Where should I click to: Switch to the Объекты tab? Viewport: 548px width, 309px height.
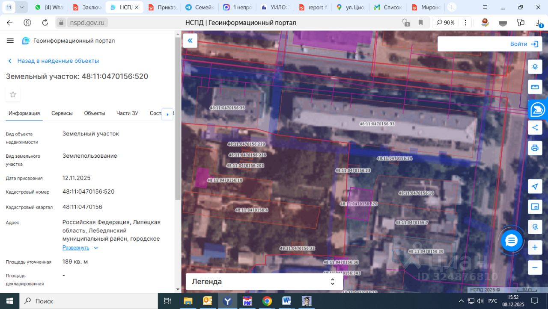(95, 113)
